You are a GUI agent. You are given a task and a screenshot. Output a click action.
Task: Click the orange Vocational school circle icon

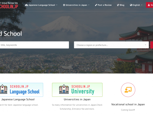[x=128, y=90]
